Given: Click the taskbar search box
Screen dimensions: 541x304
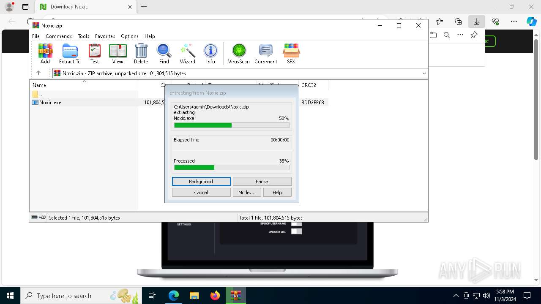Looking at the screenshot, I should (x=81, y=296).
